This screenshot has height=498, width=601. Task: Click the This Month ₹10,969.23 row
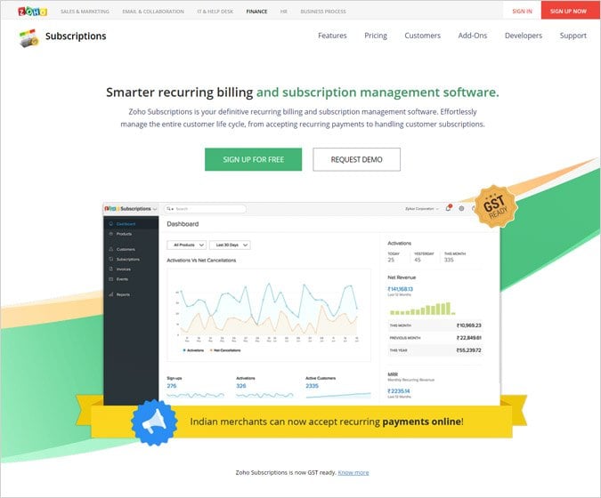coord(435,325)
